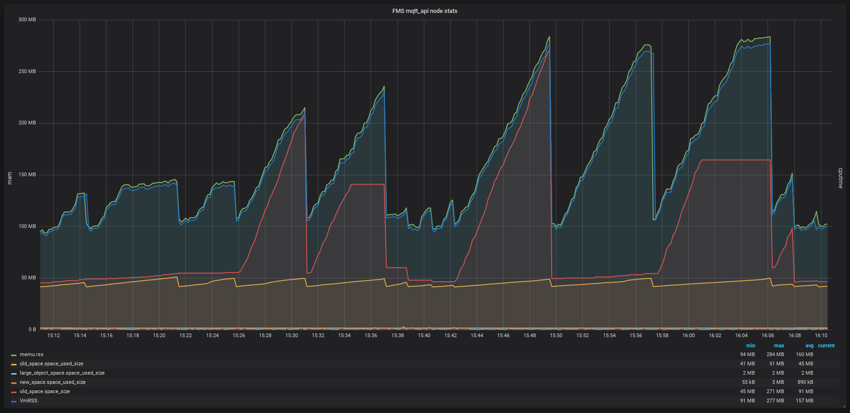Screen dimensions: 850x413
Task: Click VmRSS. max value 277 MB
Action: [x=775, y=401]
